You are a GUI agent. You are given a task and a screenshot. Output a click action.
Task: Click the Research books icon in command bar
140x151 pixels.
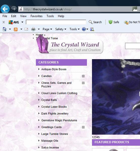coord(92,29)
